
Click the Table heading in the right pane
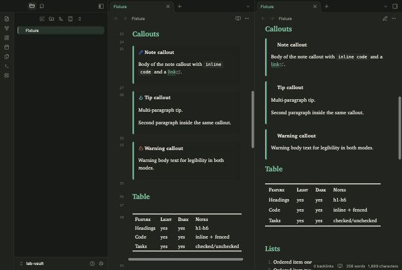pyautogui.click(x=274, y=169)
